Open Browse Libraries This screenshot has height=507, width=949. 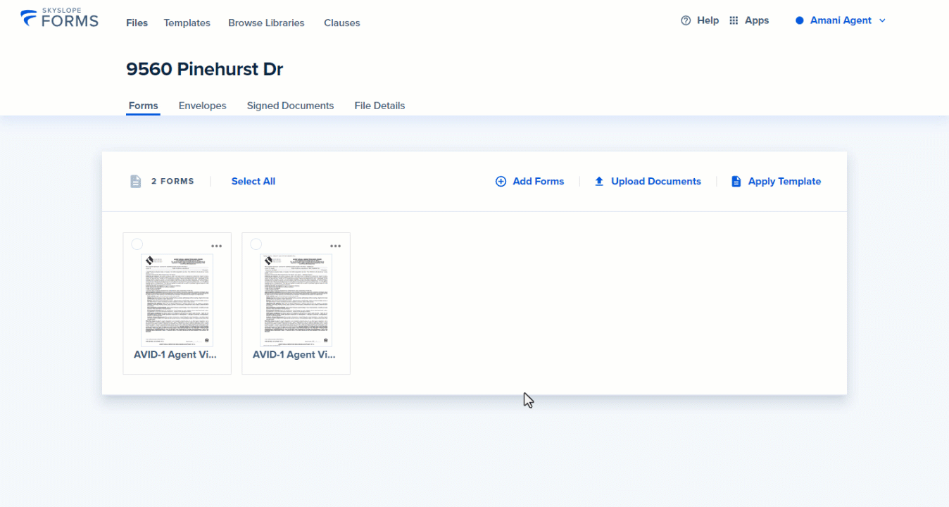(266, 23)
